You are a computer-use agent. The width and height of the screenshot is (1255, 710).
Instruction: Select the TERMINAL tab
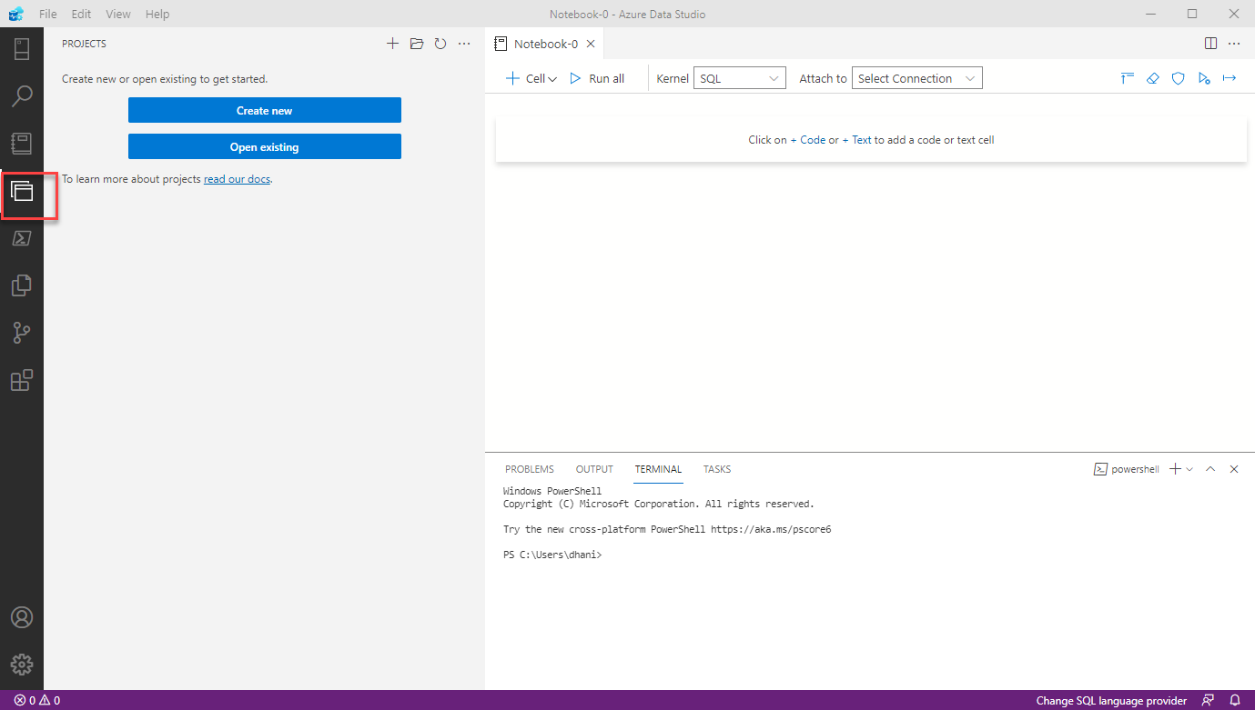(658, 469)
